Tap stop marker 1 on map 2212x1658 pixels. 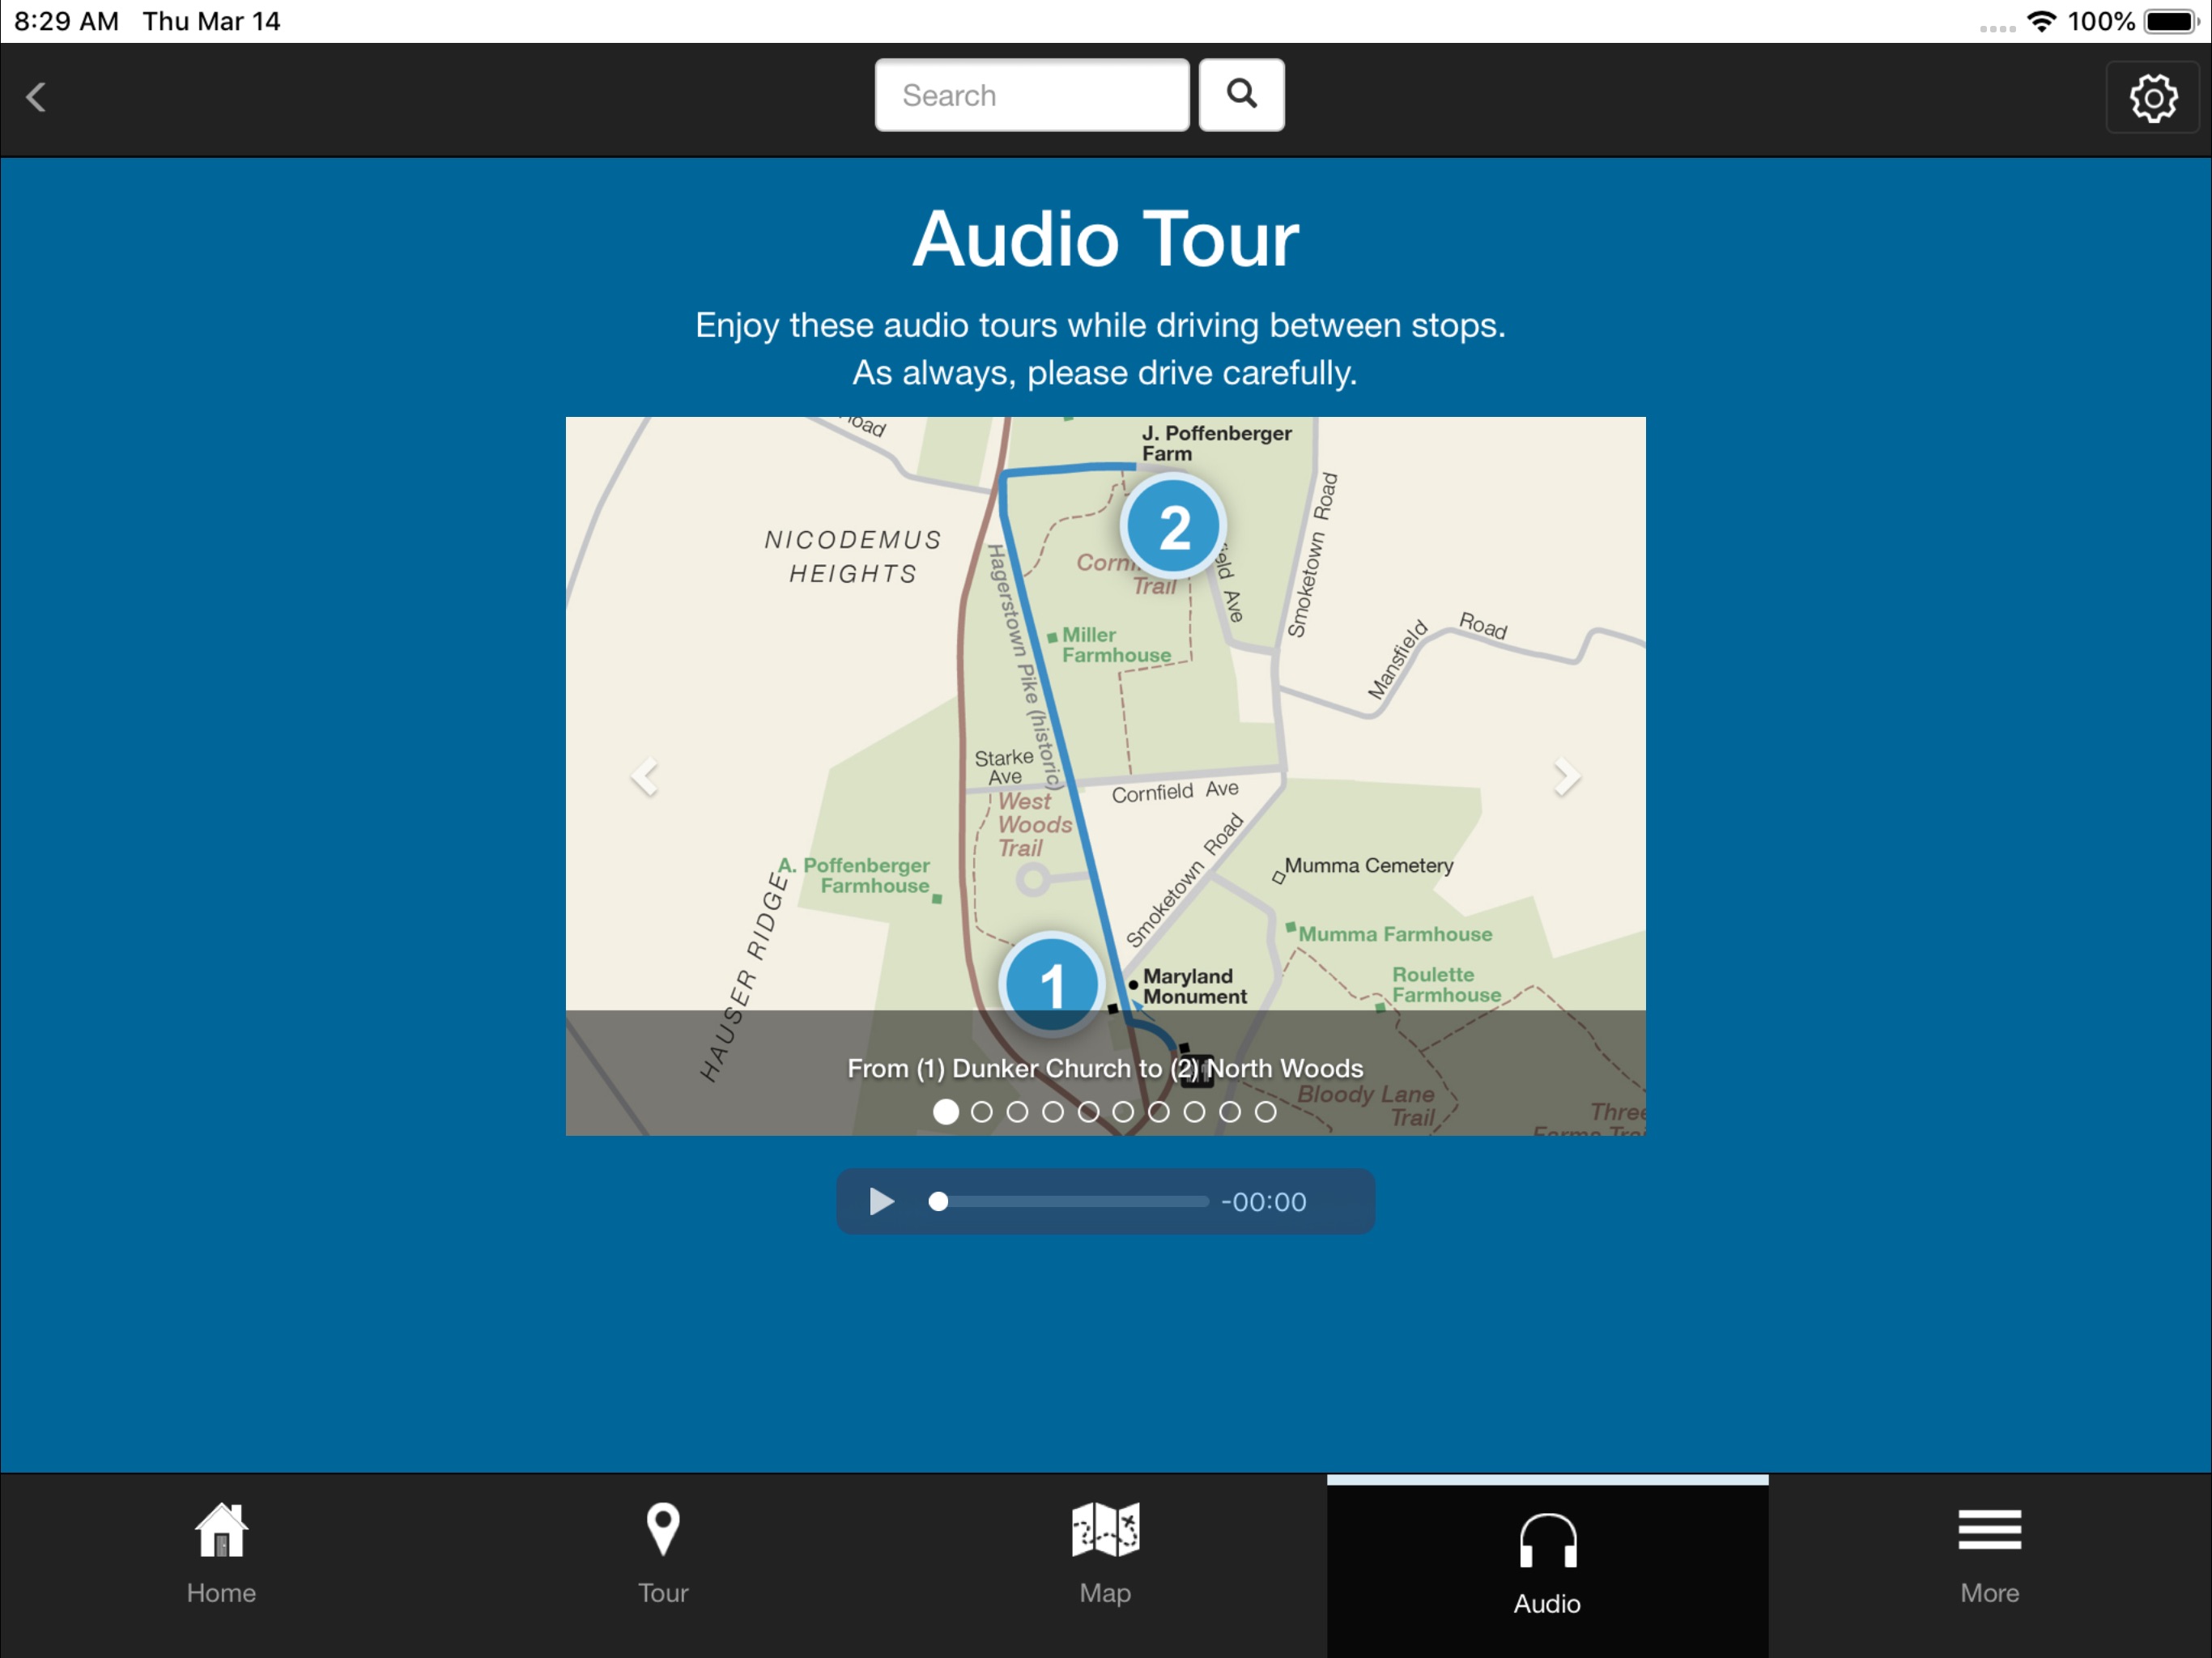1051,984
